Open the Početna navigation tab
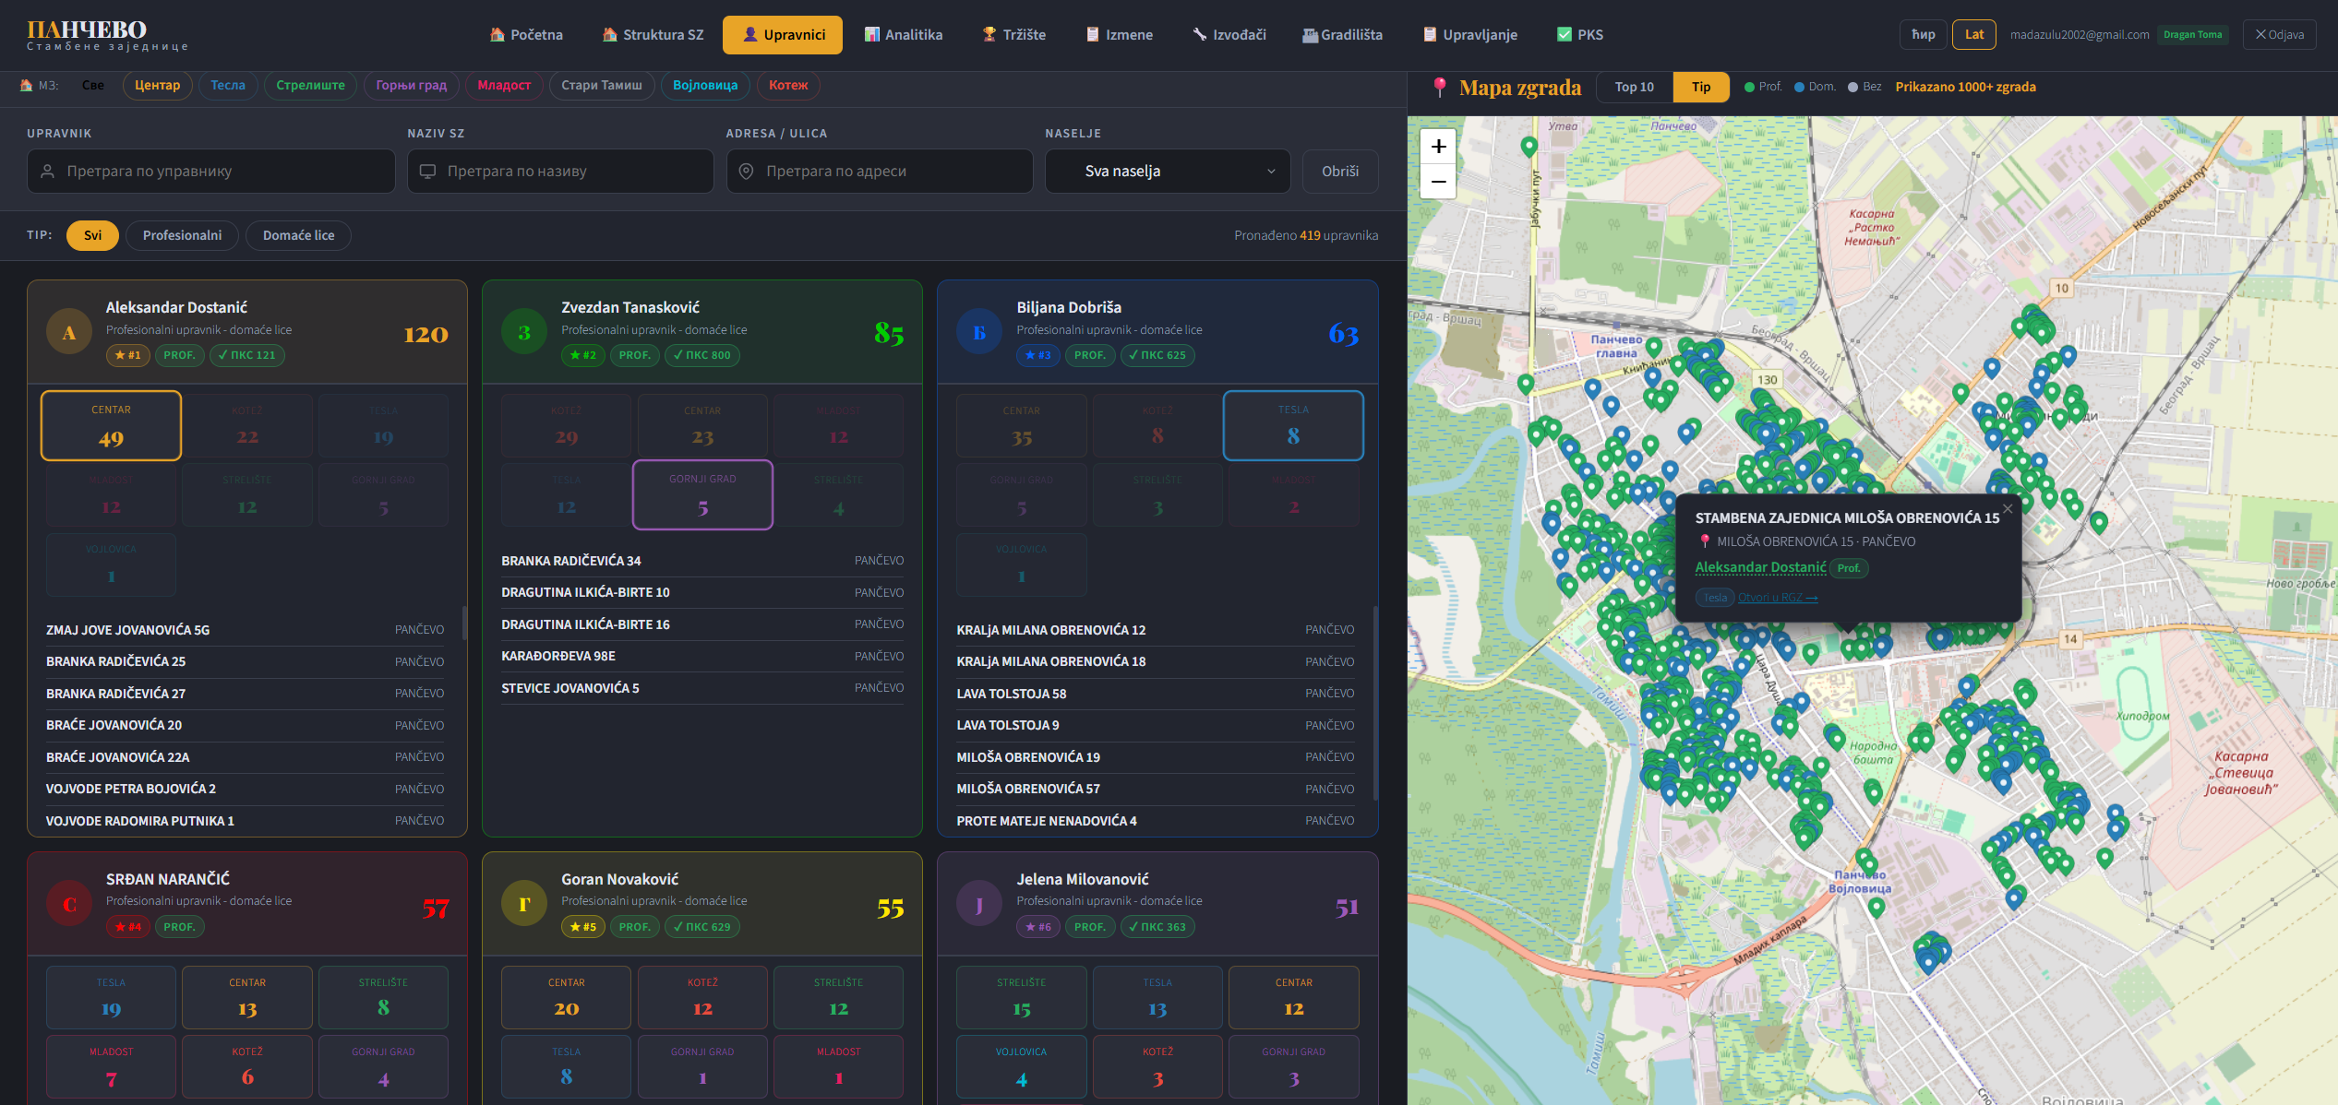 [526, 35]
